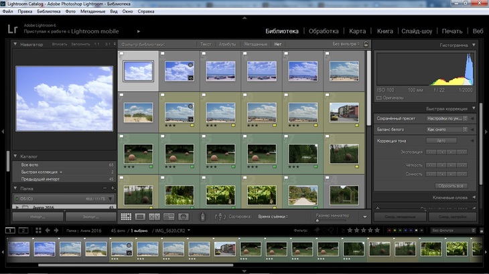The width and height of the screenshot is (489, 274).
Task: Switch to the Печать module
Action: point(452,31)
